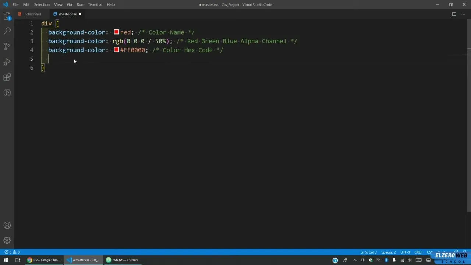Place cursor on the rgb(0 0 0 / 50%) value
The image size is (471, 265).
(x=140, y=41)
